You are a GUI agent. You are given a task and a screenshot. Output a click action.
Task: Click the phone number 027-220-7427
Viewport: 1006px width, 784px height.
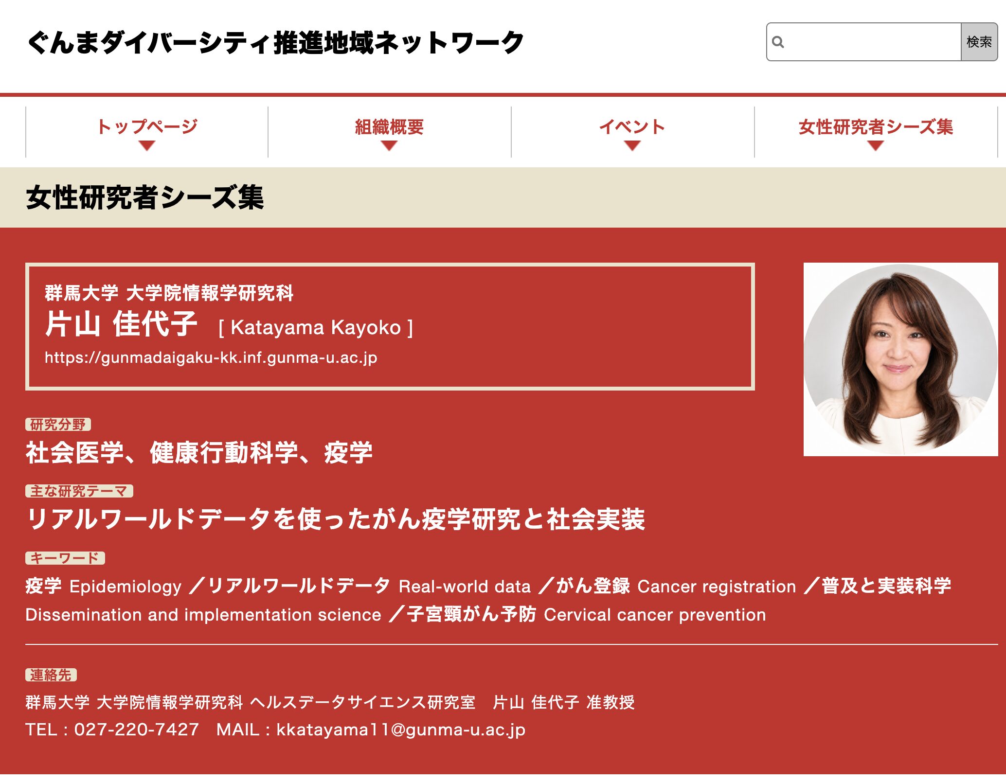pyautogui.click(x=137, y=730)
